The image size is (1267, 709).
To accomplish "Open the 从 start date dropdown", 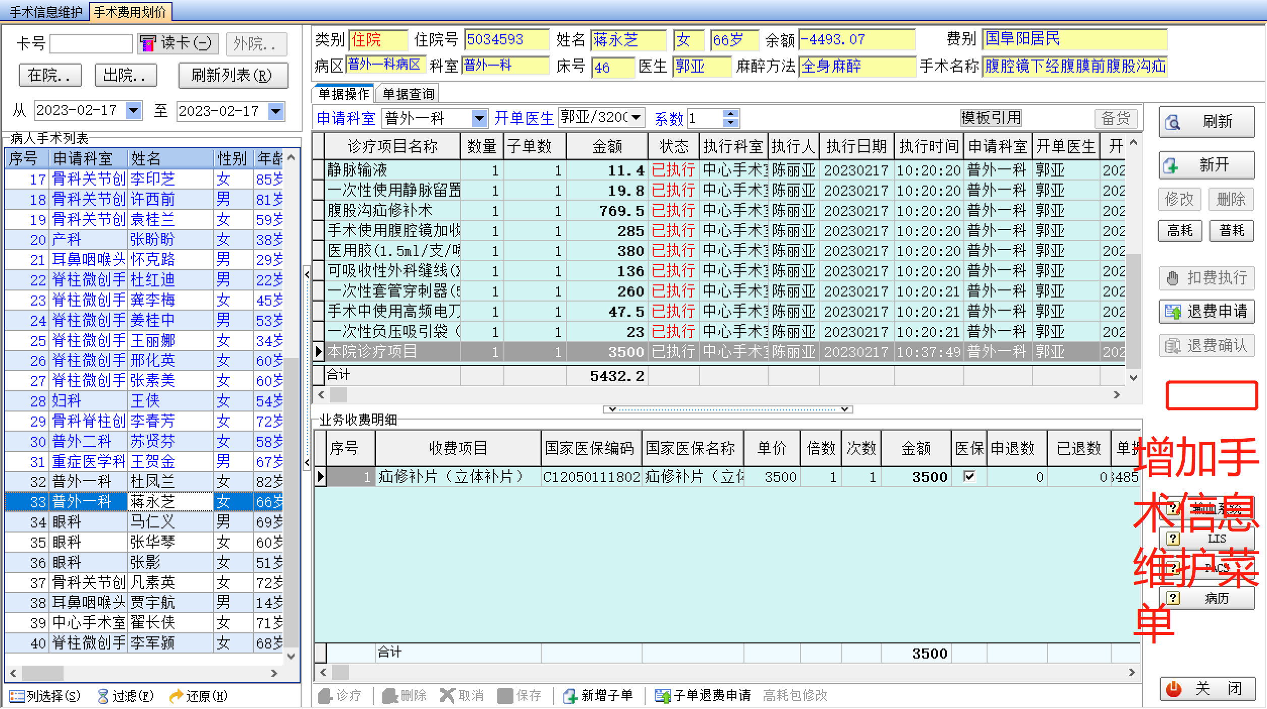I will click(134, 110).
